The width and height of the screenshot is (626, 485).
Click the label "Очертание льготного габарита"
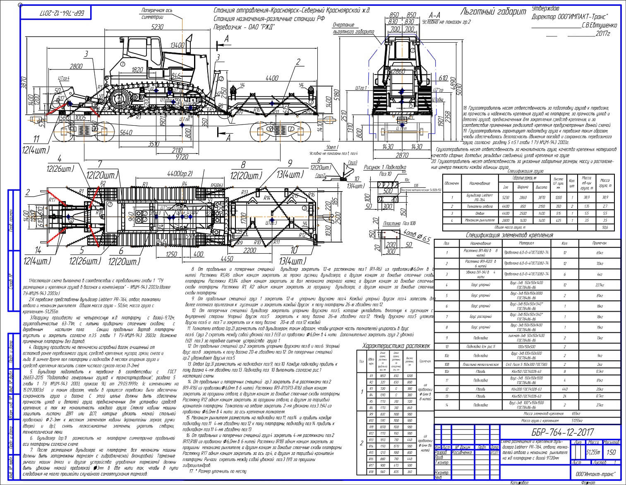coord(354,28)
